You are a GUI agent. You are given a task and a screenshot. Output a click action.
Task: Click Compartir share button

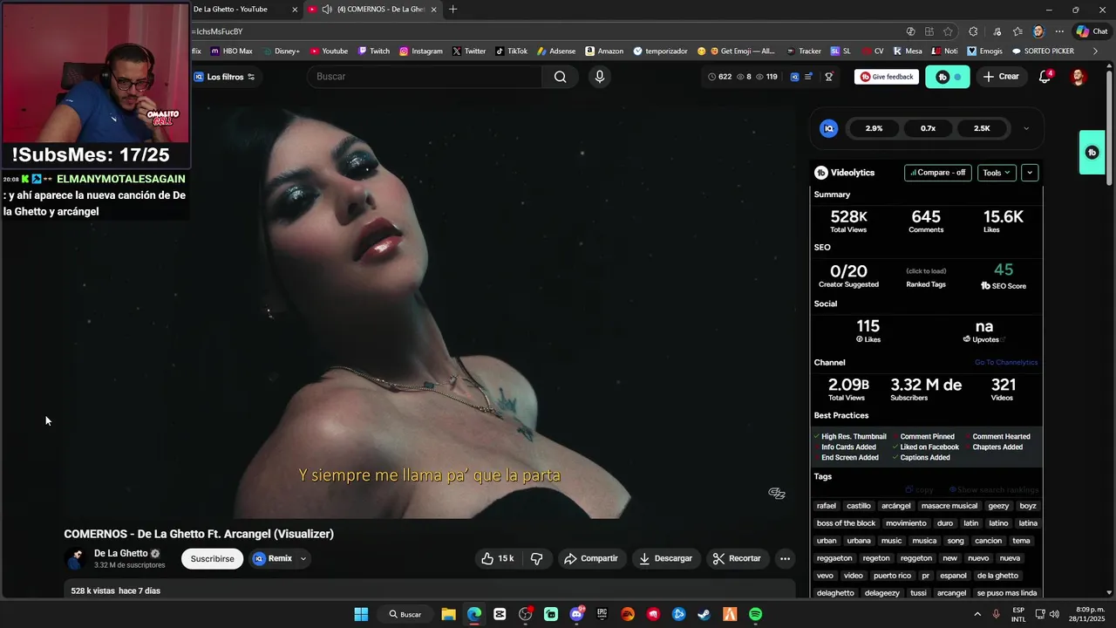point(591,558)
